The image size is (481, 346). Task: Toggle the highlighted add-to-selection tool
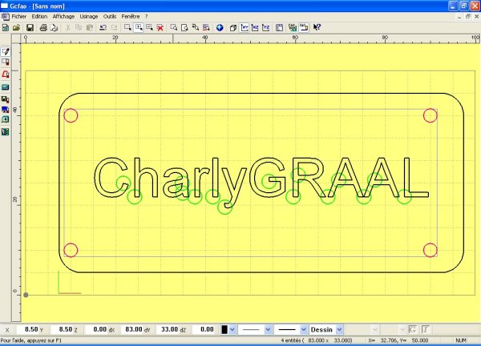(139, 28)
